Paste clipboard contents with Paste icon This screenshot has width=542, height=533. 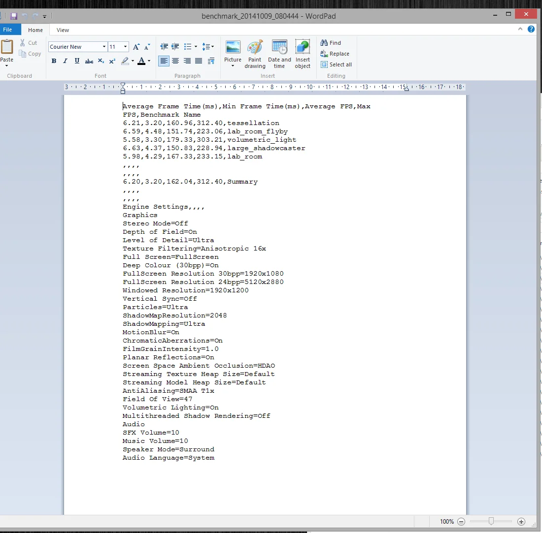point(7,47)
